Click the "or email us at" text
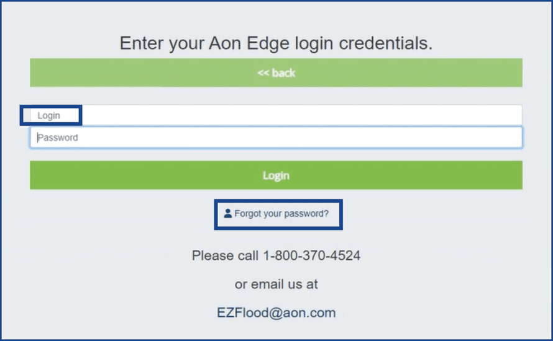Image resolution: width=553 pixels, height=341 pixels. tap(276, 284)
